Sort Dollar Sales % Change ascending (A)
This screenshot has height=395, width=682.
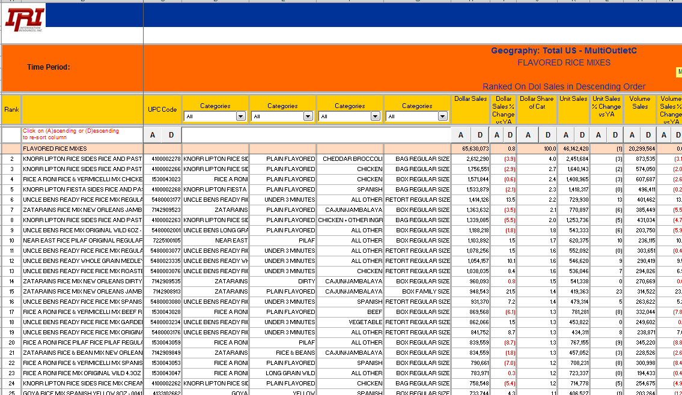click(497, 135)
